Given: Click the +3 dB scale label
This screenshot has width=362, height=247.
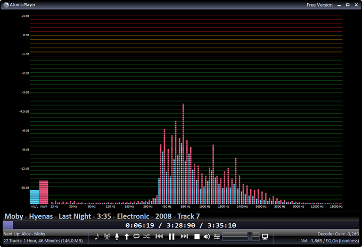Looking at the screenshot, I should (x=25, y=16).
